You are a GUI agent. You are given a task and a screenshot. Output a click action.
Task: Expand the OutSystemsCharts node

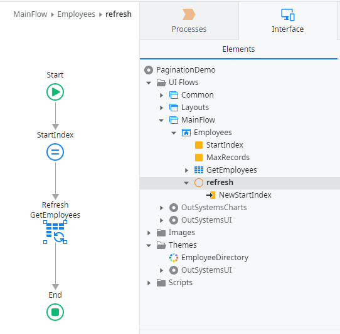click(x=161, y=208)
